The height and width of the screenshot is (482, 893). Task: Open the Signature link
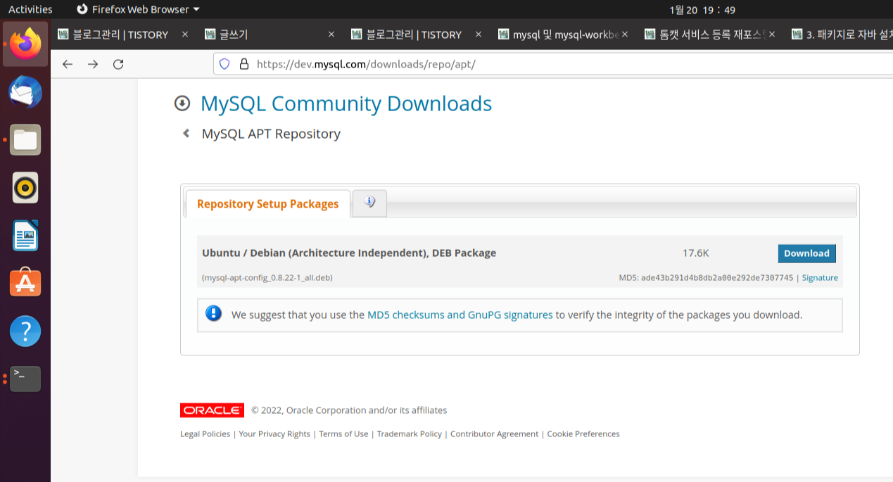click(x=820, y=277)
